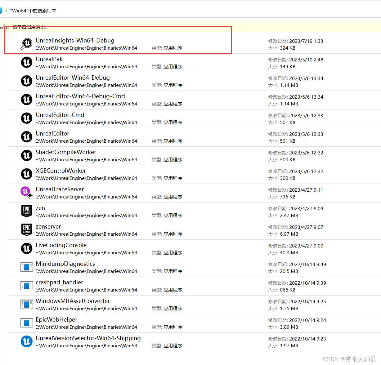381x365 pixels.
Task: Click the "Win64"中的搜索结果 breadcrumb
Action: point(33,11)
